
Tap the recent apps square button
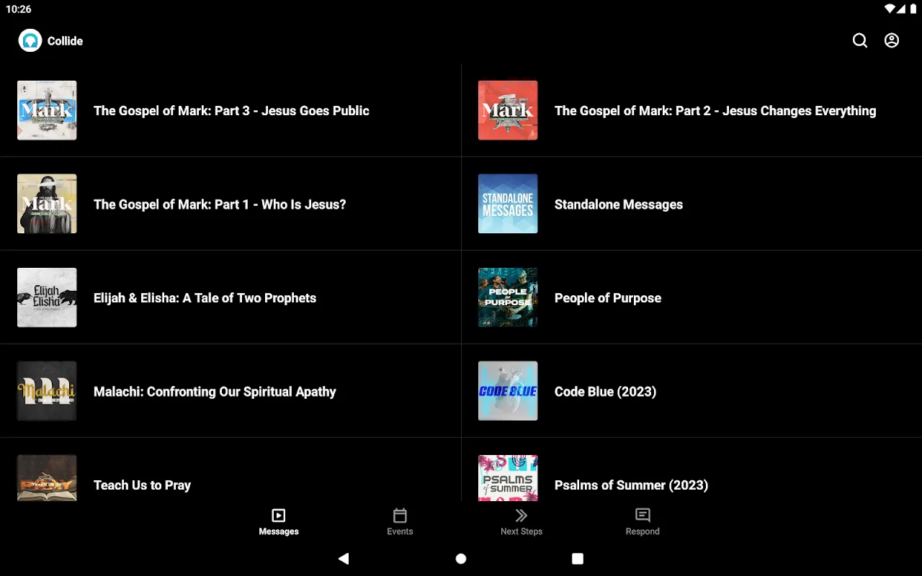pyautogui.click(x=578, y=559)
